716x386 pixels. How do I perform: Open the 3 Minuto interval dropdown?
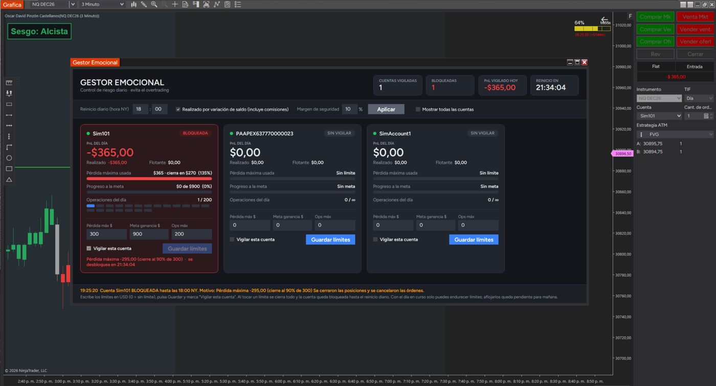[102, 4]
